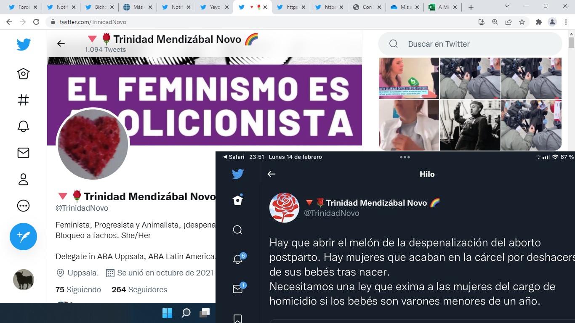Open Profile person icon in sidebar
Screen dimensions: 575x323
click(23, 179)
